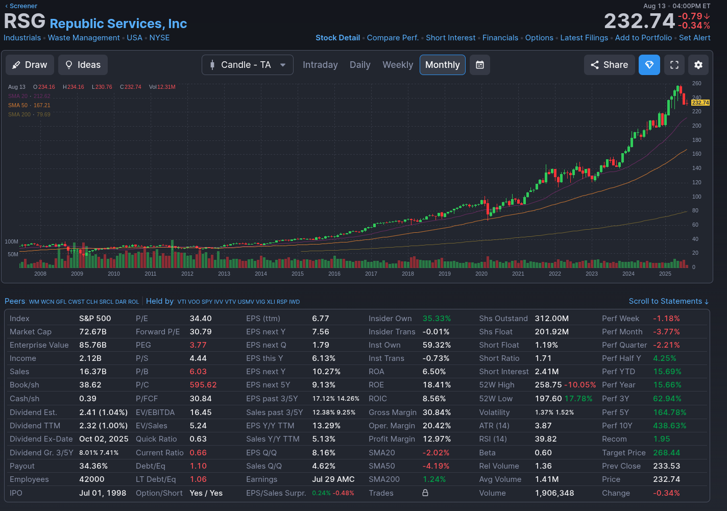Open the chart settings gear icon

pyautogui.click(x=698, y=65)
